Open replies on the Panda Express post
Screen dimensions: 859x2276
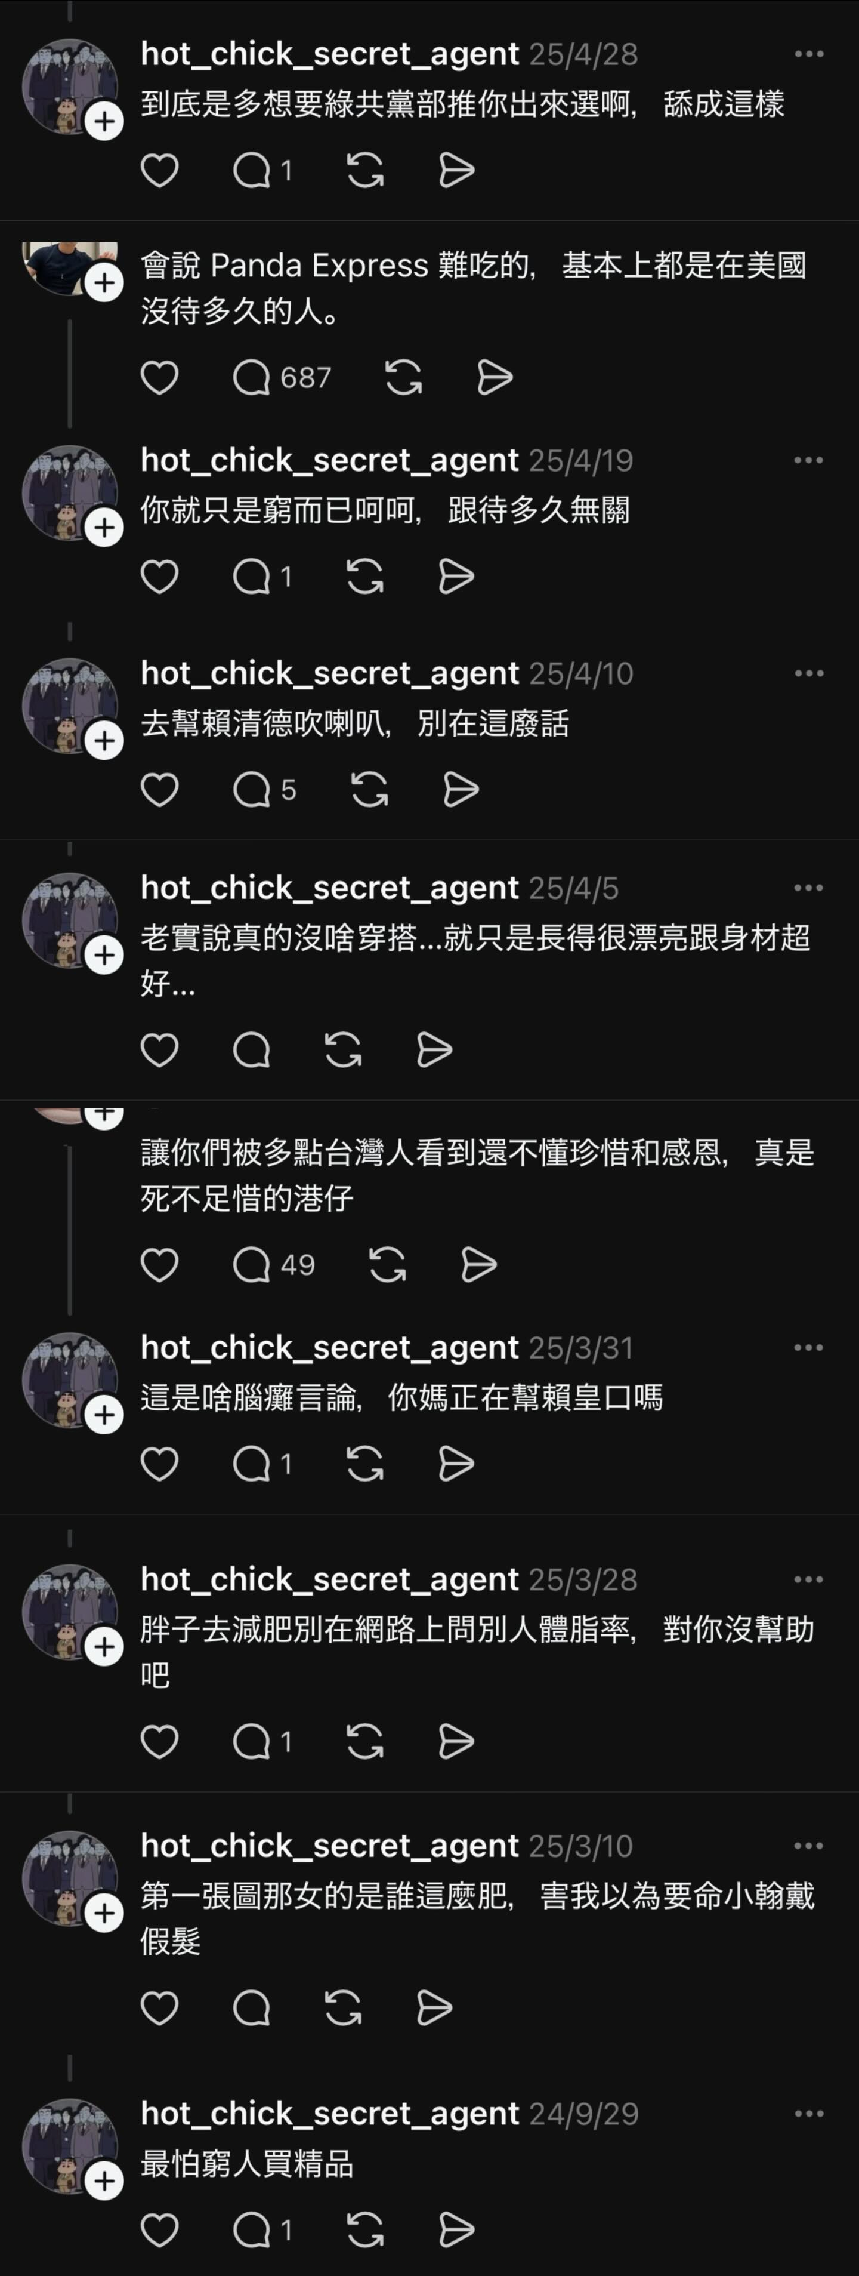tap(282, 378)
